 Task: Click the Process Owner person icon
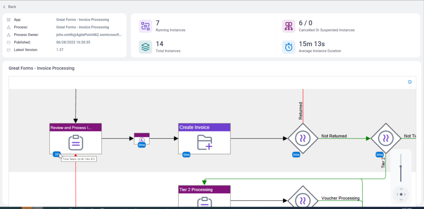coord(8,35)
